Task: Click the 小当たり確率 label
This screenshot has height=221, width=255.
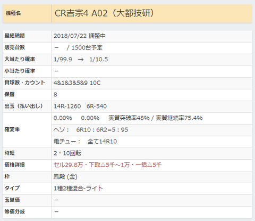Action: pos(20,71)
